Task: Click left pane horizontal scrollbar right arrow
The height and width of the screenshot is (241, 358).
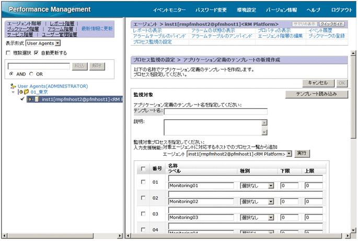Action: pyautogui.click(x=120, y=236)
